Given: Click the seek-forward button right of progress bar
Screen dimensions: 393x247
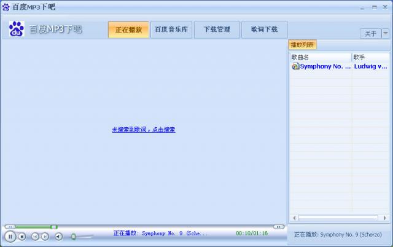Looking at the screenshot, I should pos(279,227).
